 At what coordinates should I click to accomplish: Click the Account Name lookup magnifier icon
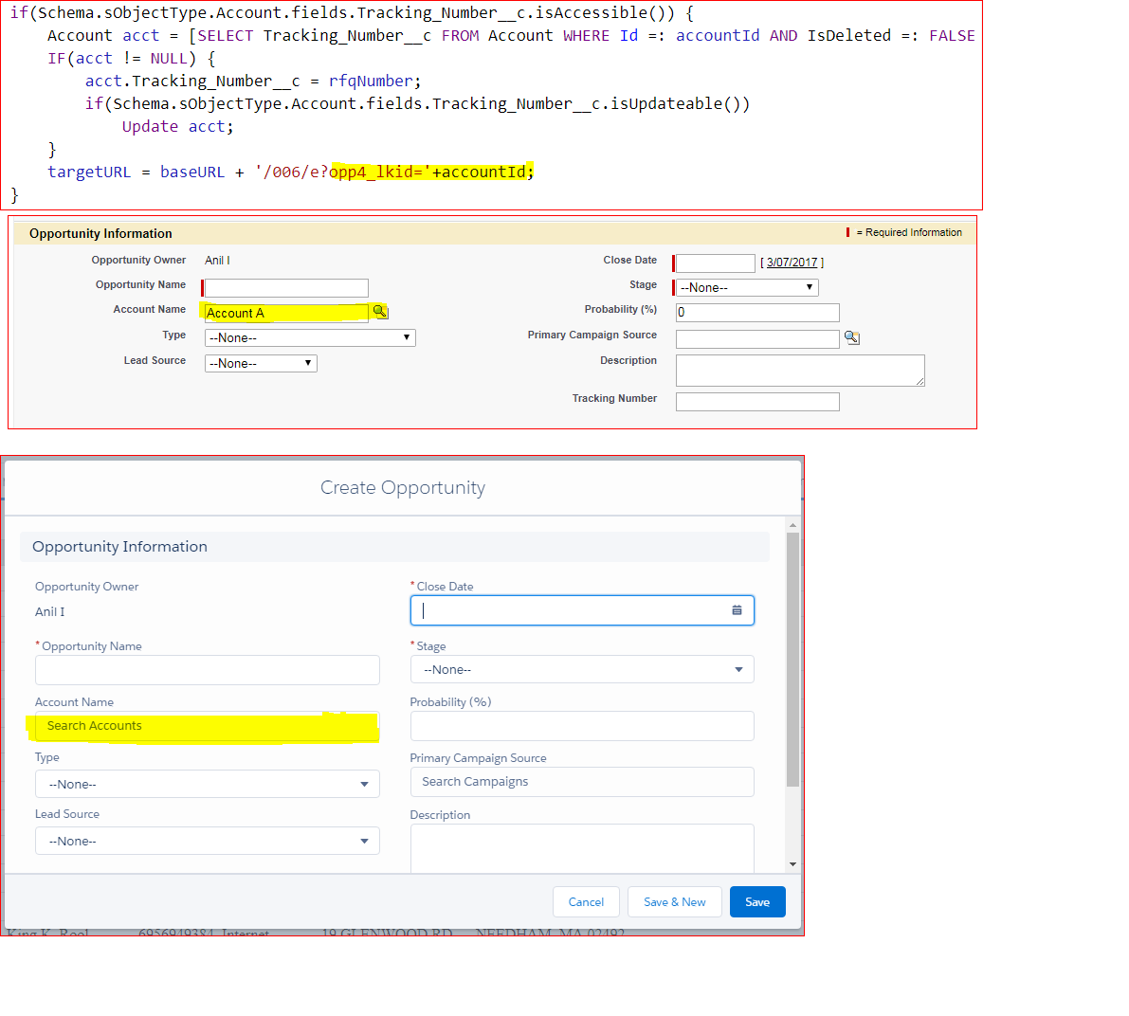click(x=380, y=312)
